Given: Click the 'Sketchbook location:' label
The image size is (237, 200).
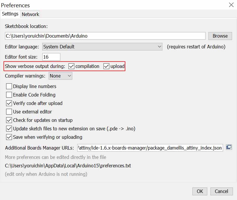Looking at the screenshot, I should point(26,26).
